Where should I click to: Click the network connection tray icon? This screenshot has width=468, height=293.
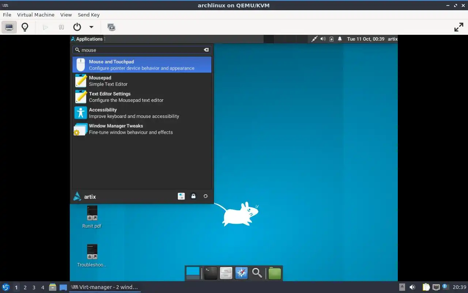[x=314, y=39]
